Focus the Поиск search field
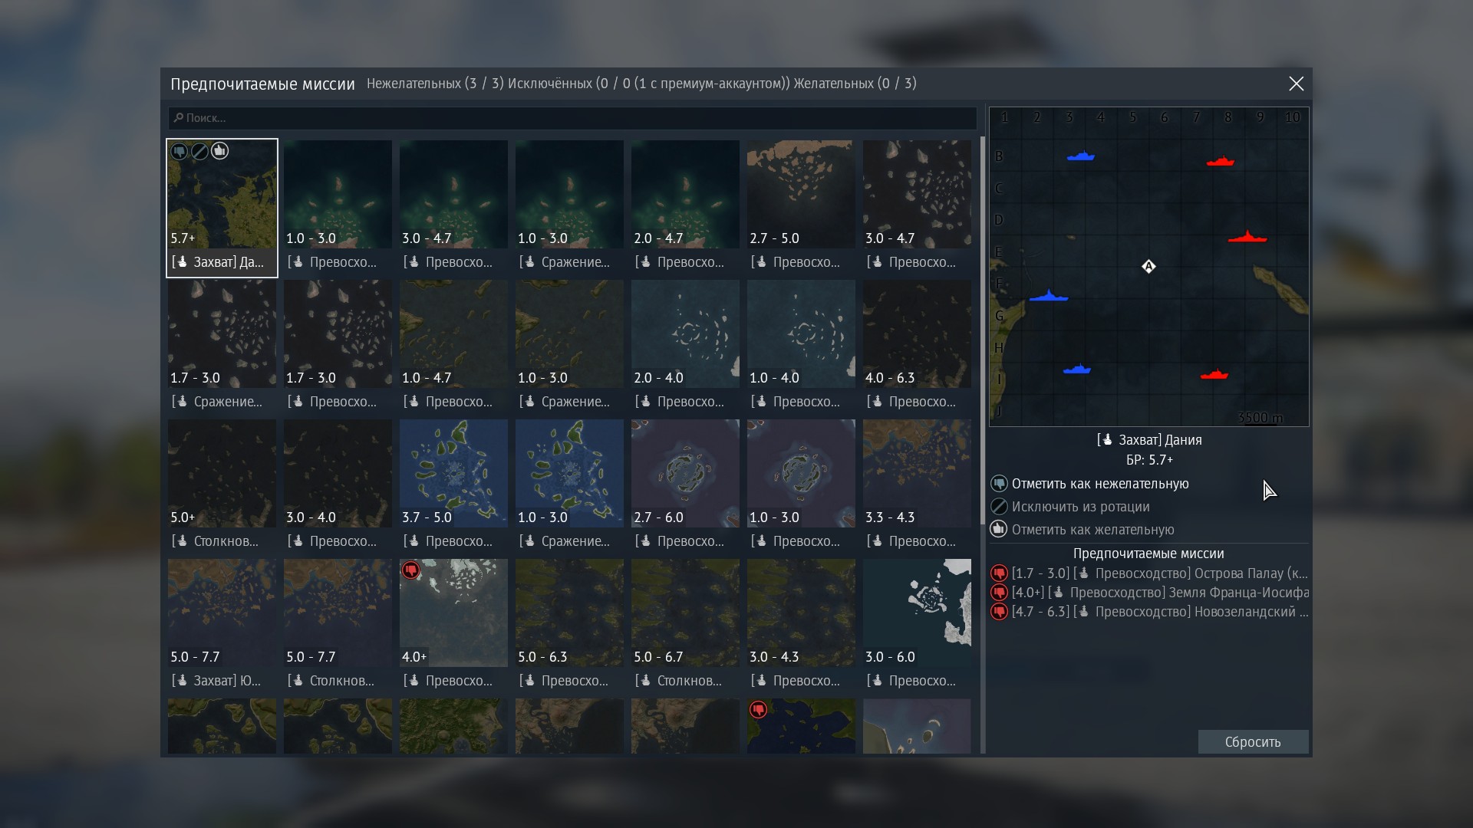The width and height of the screenshot is (1473, 828). point(572,118)
